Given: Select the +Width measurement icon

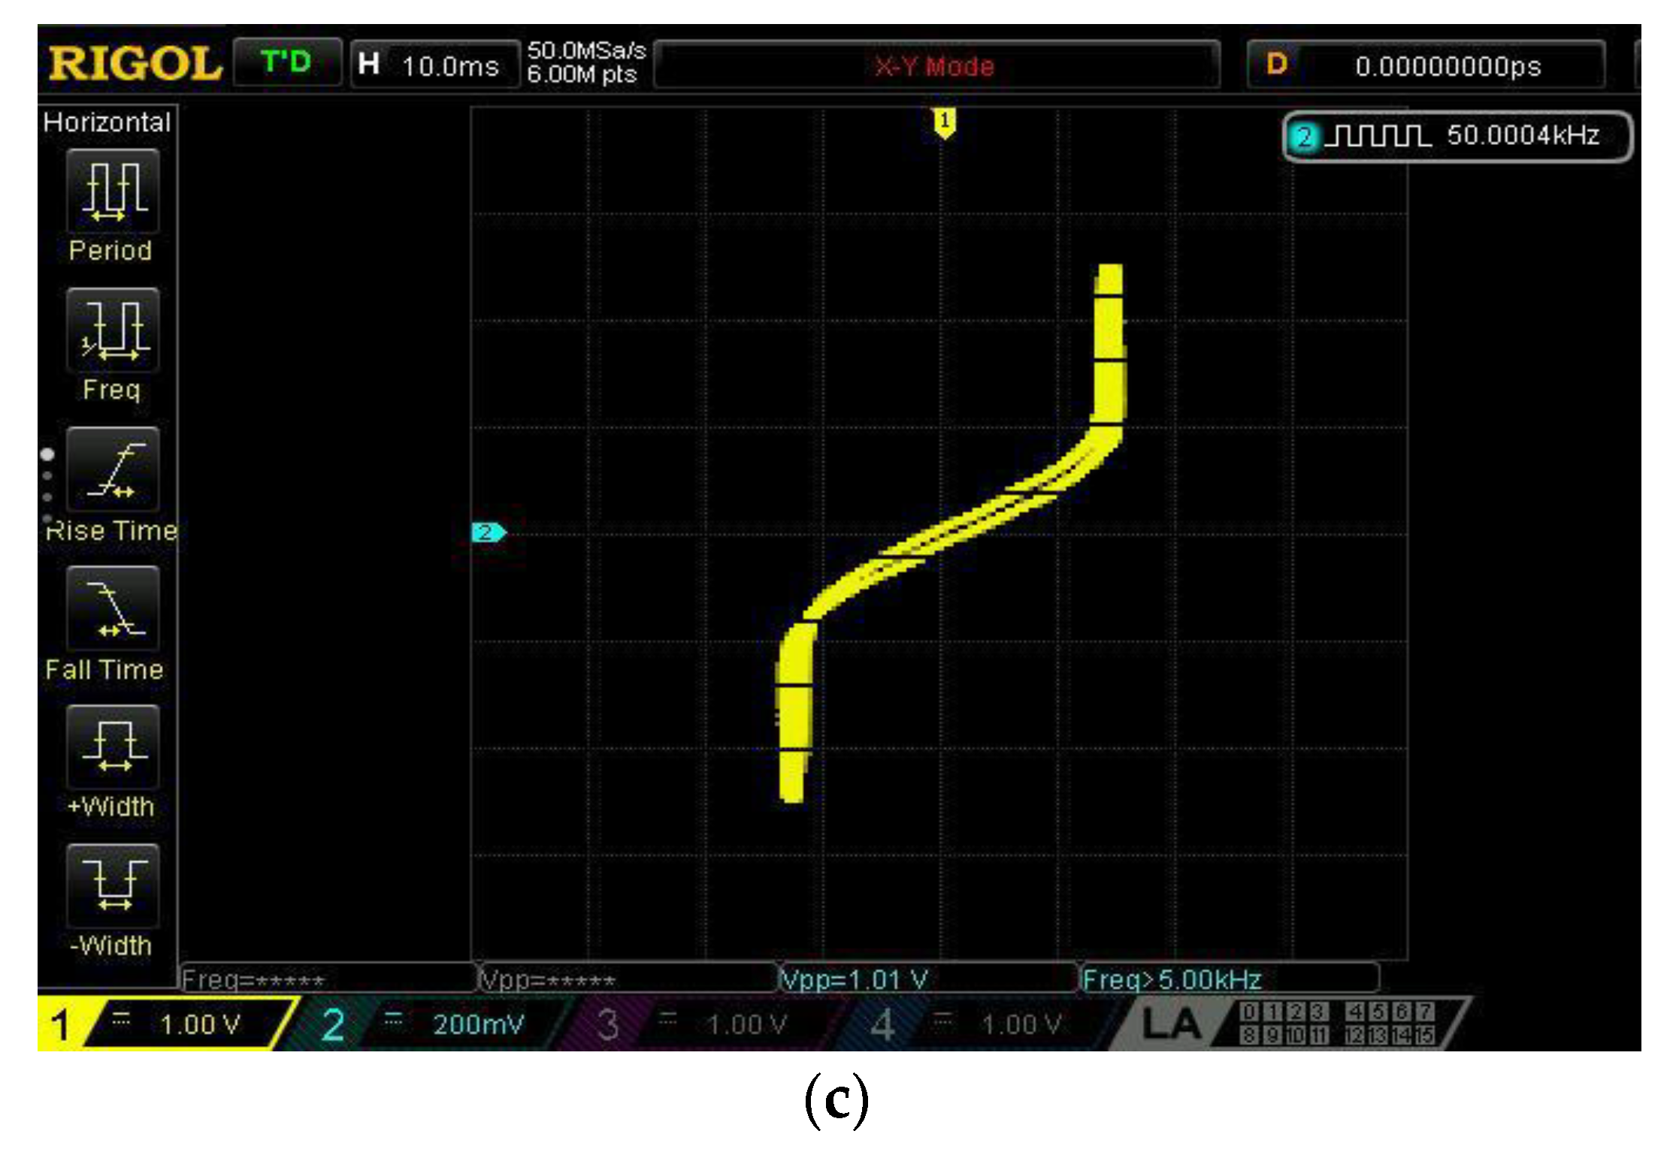Looking at the screenshot, I should (x=111, y=748).
